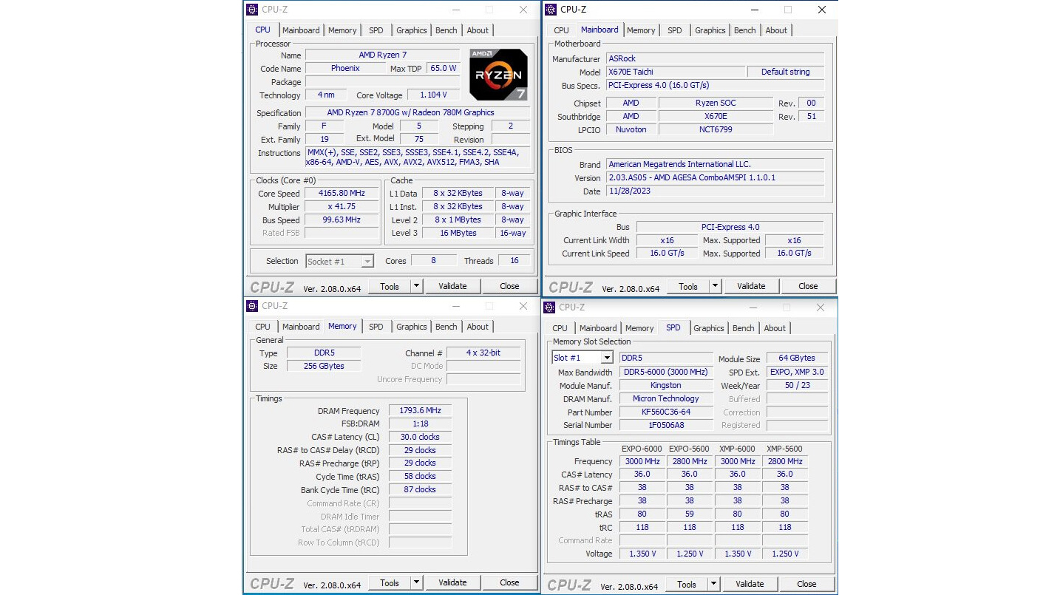Open the Graphics tab in the CPU window
The height and width of the screenshot is (595, 1063).
coord(412,30)
